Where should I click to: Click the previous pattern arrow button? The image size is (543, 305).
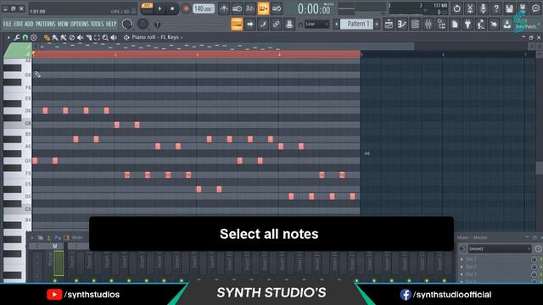click(x=336, y=25)
